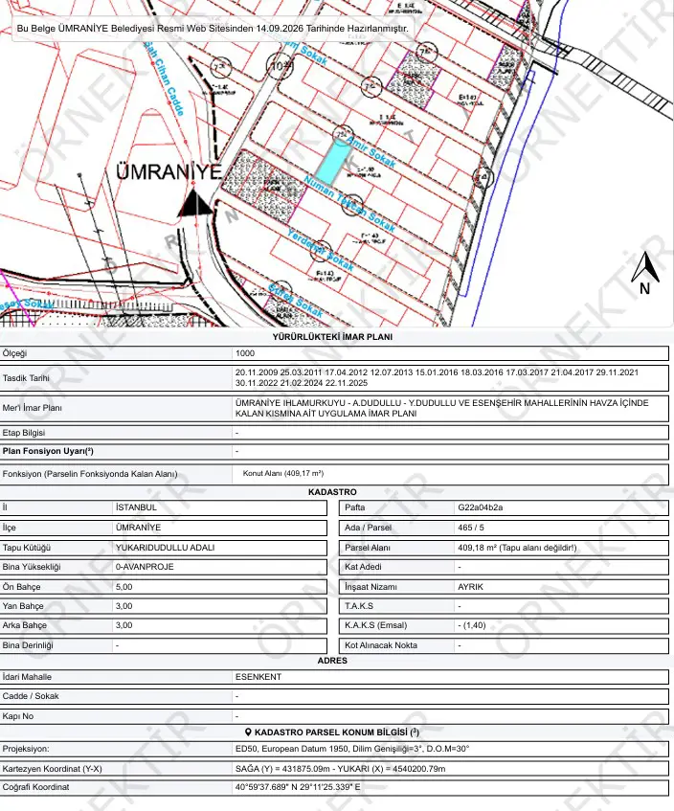Click the Projeksiyon ED50 European Datum value
The width and height of the screenshot is (674, 811).
click(352, 749)
